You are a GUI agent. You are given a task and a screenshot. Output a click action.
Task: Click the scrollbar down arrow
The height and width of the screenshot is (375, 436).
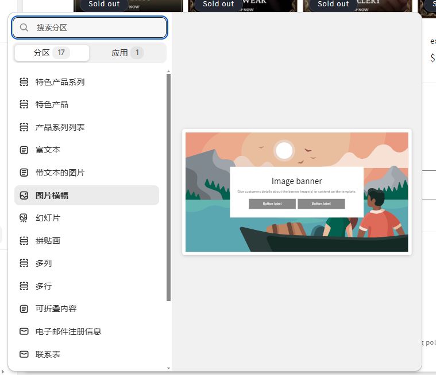(168, 368)
